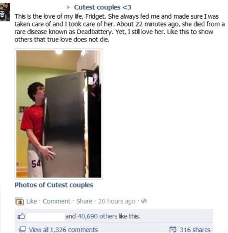Click the thumbs-up icon in likes row
Screen dimensions: 228x233
pos(21,216)
